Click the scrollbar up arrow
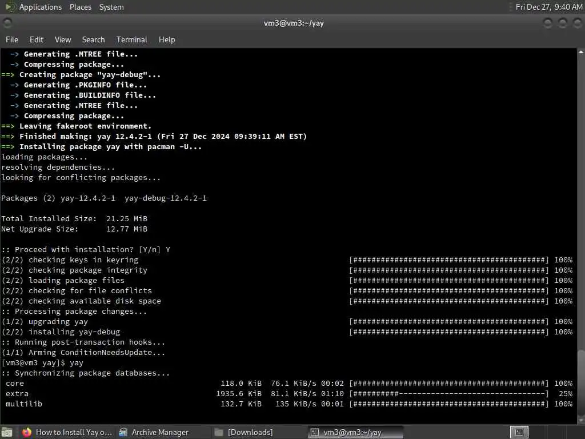This screenshot has height=439, width=585. 581,52
